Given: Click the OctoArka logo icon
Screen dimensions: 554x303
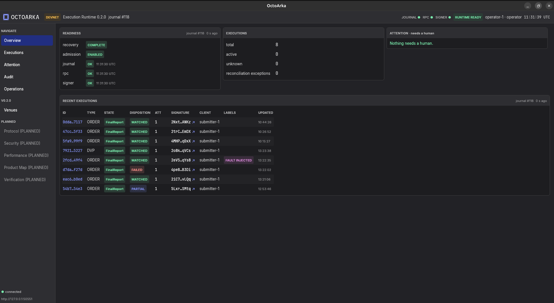Looking at the screenshot, I should [6, 17].
